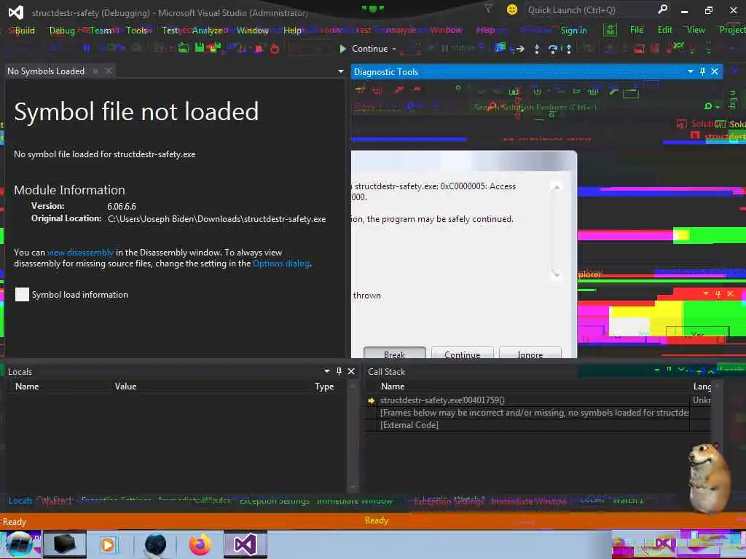Open Windows Start orb
Viewport: 746px width, 559px height.
20,544
